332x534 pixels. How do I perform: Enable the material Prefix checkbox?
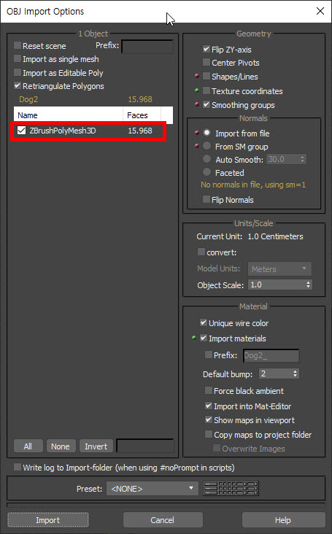pos(209,355)
